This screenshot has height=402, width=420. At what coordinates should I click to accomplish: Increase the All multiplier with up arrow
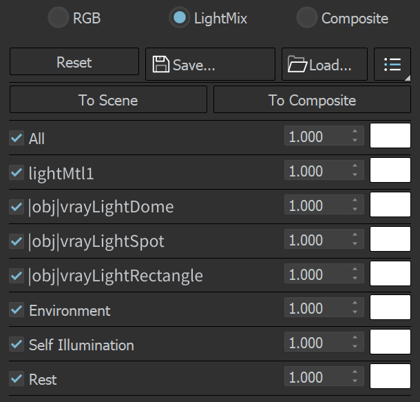355,131
